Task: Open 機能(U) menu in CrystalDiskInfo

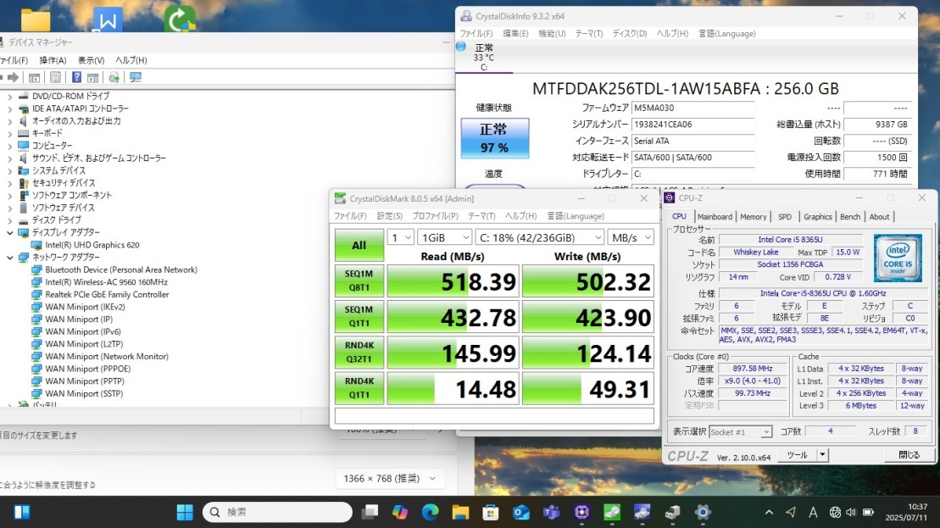Action: tap(552, 34)
